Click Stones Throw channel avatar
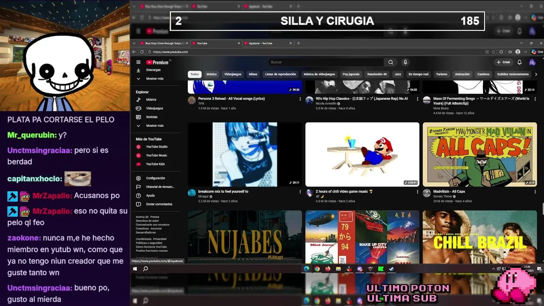544x306 pixels. click(427, 193)
